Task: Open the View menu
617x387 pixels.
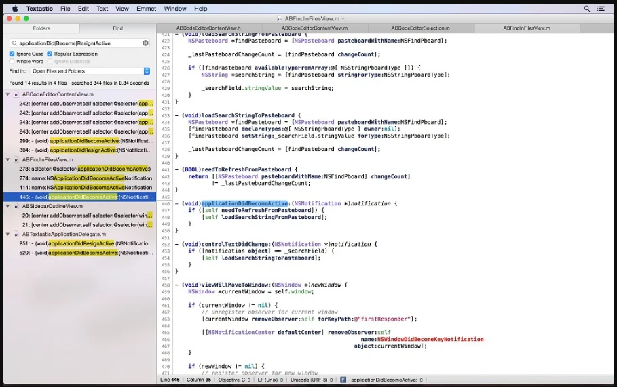Action: tap(122, 9)
